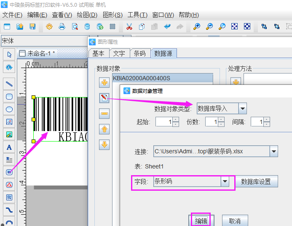292x226 pixels.
Task: Open Print preview magnifier page icon
Action: coord(75,26)
